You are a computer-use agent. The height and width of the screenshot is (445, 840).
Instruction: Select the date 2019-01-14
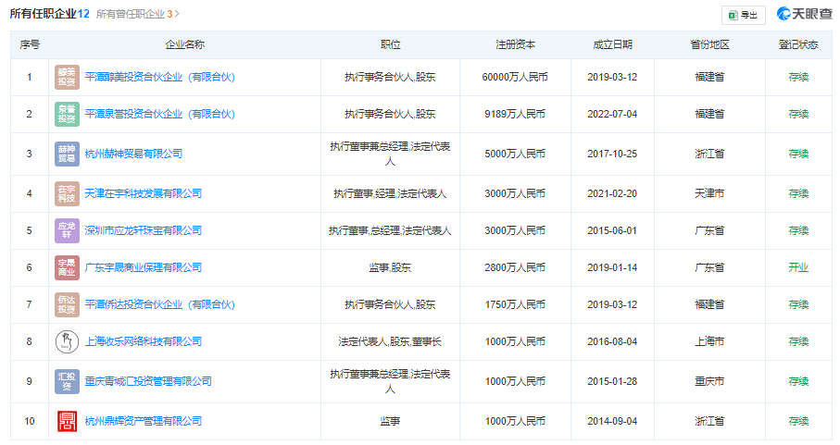pyautogui.click(x=612, y=267)
